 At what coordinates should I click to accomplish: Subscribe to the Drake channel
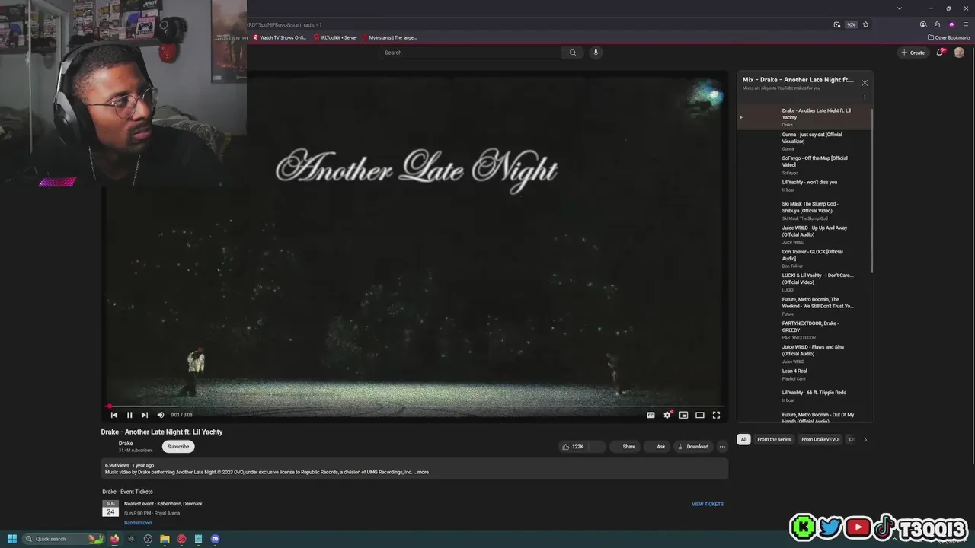coord(178,447)
